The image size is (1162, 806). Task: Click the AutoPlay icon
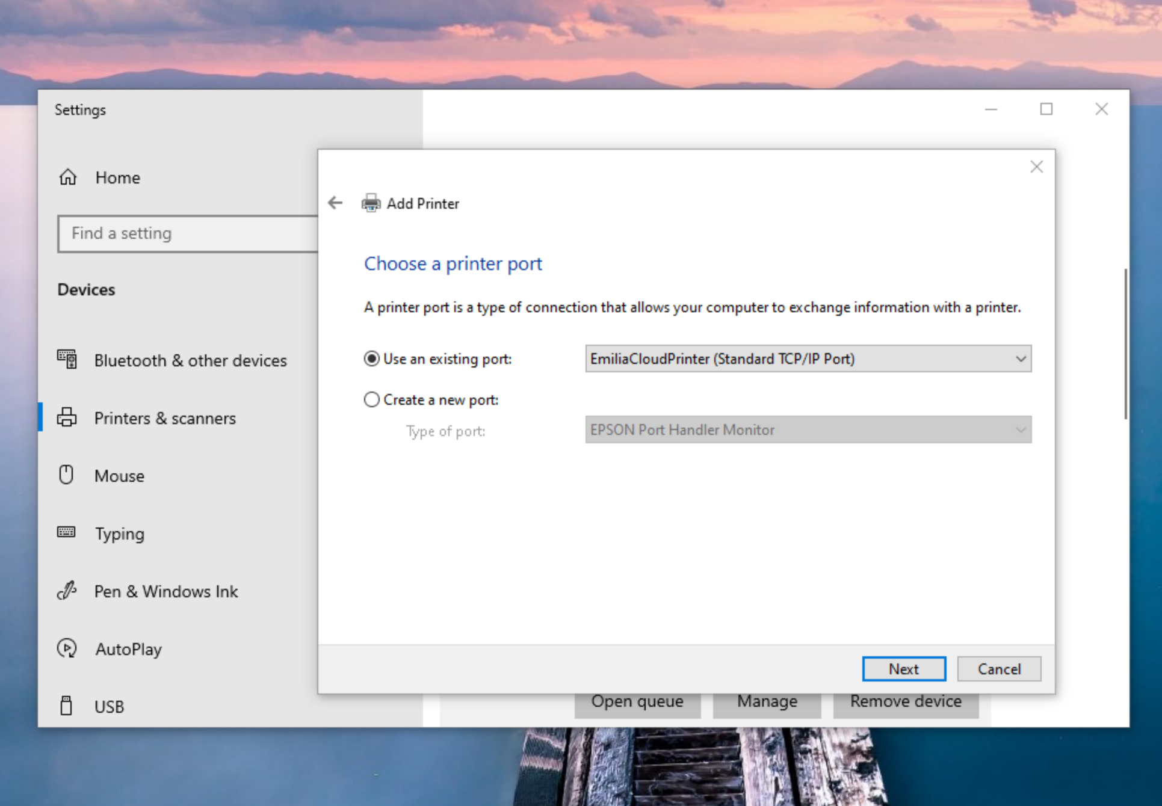point(66,648)
